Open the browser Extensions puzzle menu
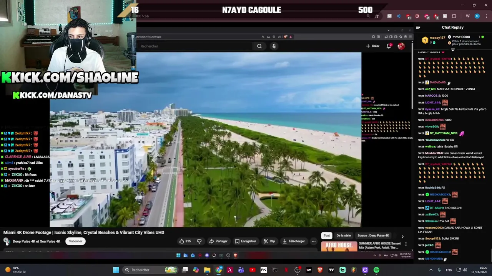The width and height of the screenshot is (492, 276). click(x=454, y=16)
